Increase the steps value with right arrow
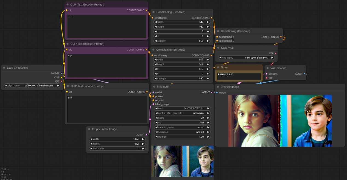The image size is (347, 180). tap(208, 118)
